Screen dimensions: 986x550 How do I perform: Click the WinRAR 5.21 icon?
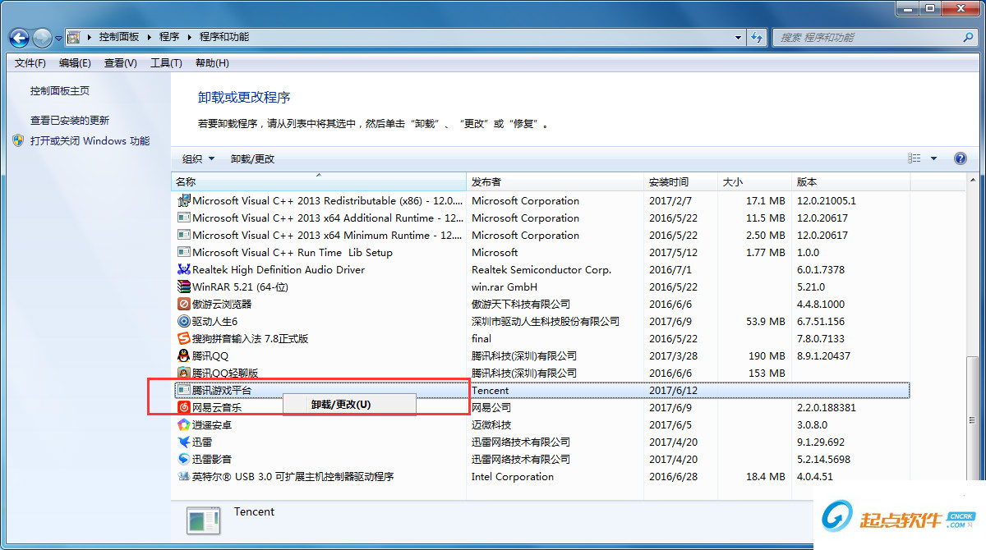(183, 286)
